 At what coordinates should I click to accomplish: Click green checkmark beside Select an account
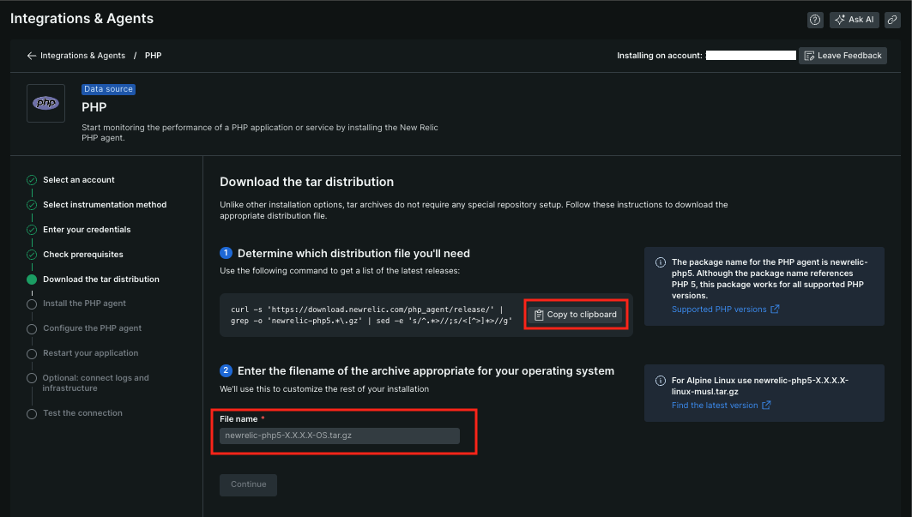32,180
